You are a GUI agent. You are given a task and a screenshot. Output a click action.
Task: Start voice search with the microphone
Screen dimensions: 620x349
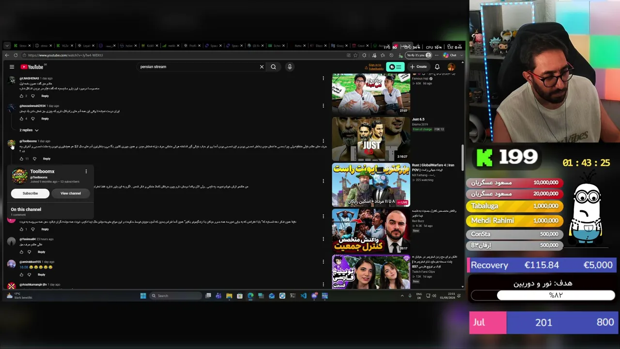click(290, 67)
